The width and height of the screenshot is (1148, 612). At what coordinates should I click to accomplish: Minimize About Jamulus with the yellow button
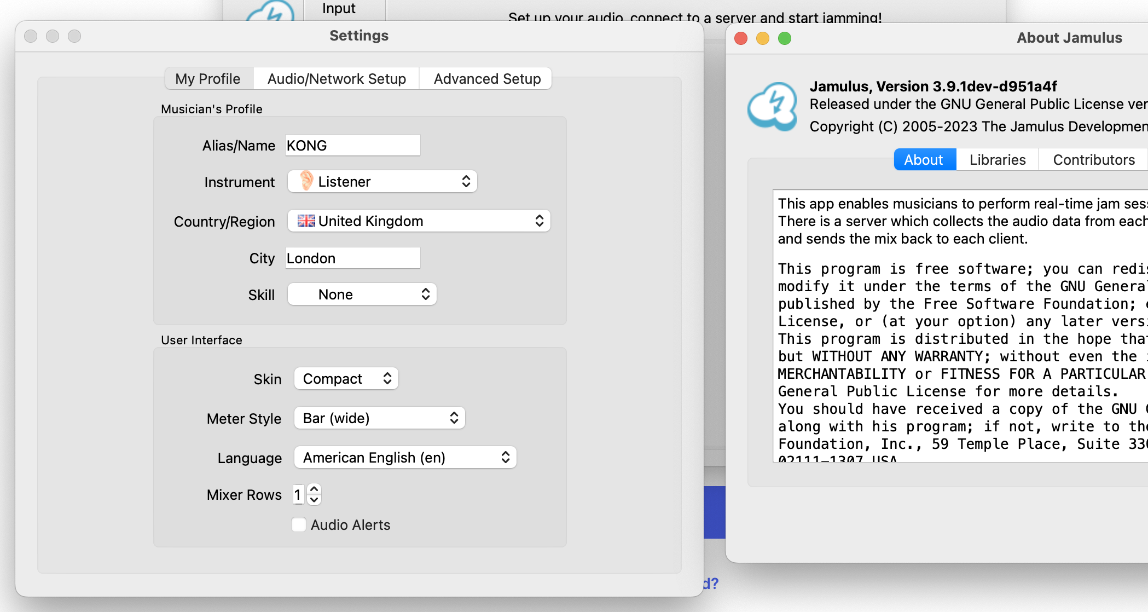[762, 38]
